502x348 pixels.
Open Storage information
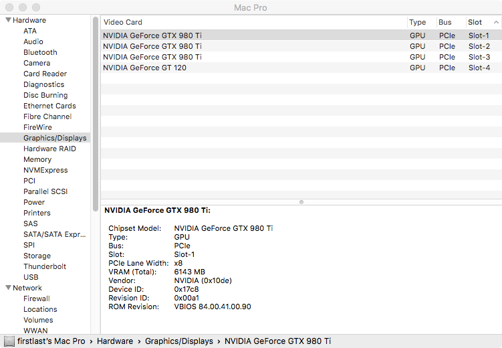[x=37, y=256]
